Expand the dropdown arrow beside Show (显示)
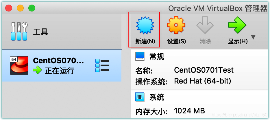Screen dimensions: 270x120 (x=253, y=37)
